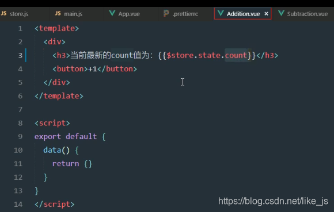The height and width of the screenshot is (212, 334).
Task: Click the Prettier icon on .prettierrc tab
Action: tap(166, 13)
